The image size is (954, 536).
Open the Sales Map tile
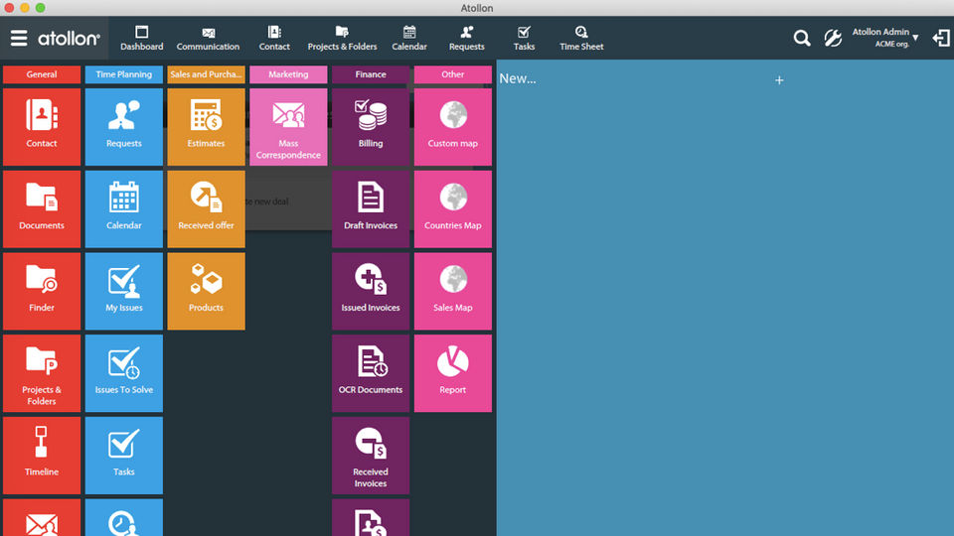453,291
